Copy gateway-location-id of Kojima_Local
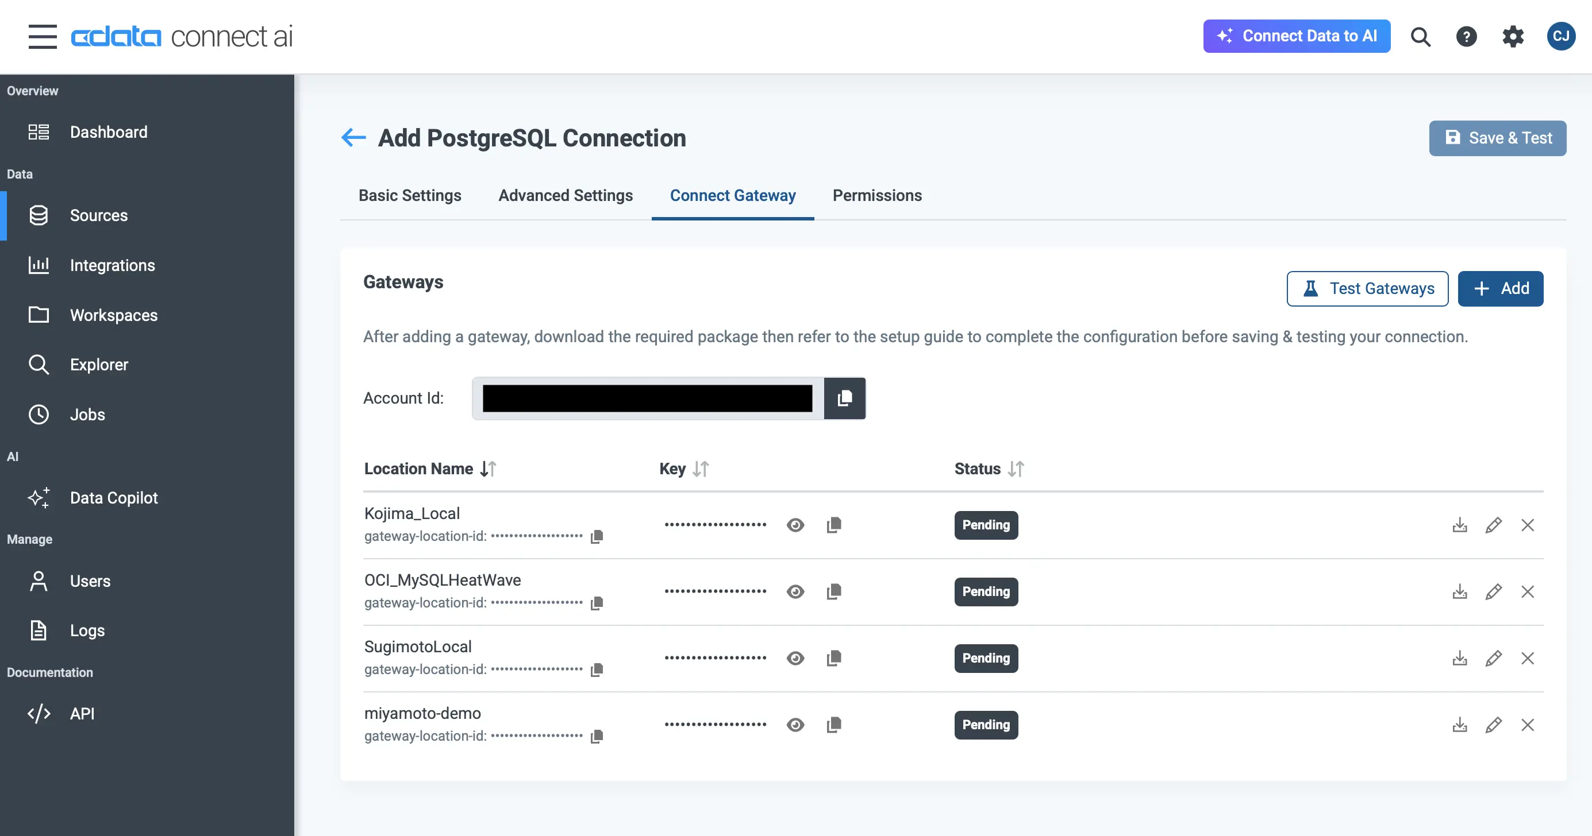 597,536
